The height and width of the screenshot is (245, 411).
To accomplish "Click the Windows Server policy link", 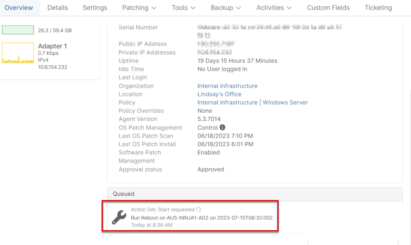I will (x=285, y=103).
